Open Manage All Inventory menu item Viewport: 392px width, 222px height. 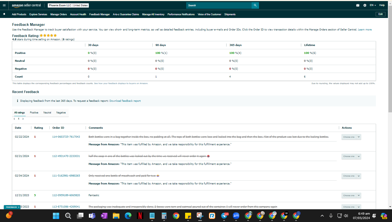[x=153, y=14]
